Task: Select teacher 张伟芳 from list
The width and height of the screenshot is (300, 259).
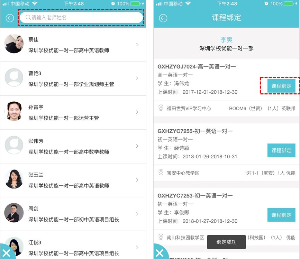Action: point(69,146)
